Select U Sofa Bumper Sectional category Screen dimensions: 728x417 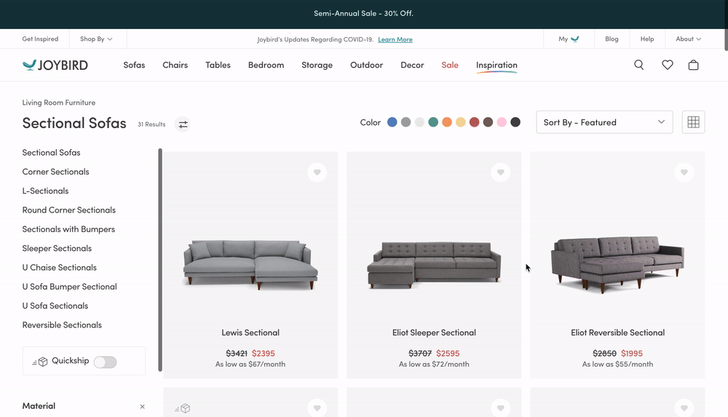[70, 287]
